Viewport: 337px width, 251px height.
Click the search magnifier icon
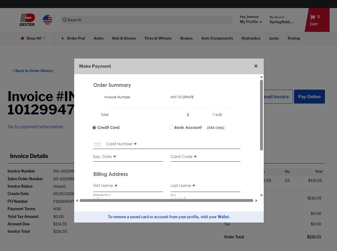(x=65, y=20)
